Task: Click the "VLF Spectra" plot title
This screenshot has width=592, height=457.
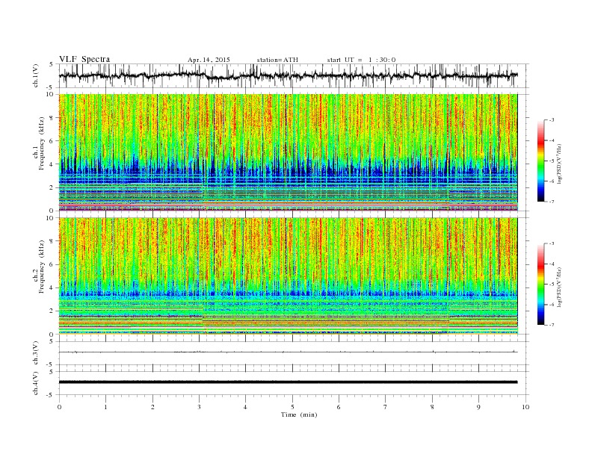Action: point(84,59)
